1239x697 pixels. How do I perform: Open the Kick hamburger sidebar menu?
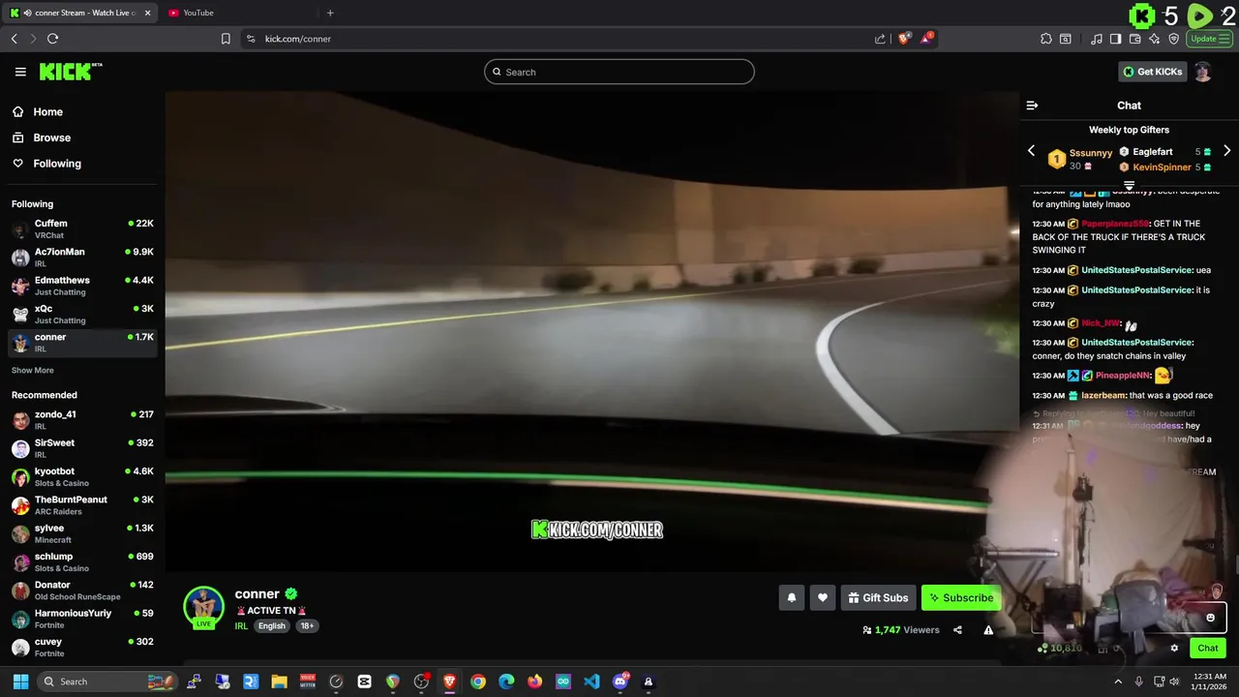click(x=20, y=72)
